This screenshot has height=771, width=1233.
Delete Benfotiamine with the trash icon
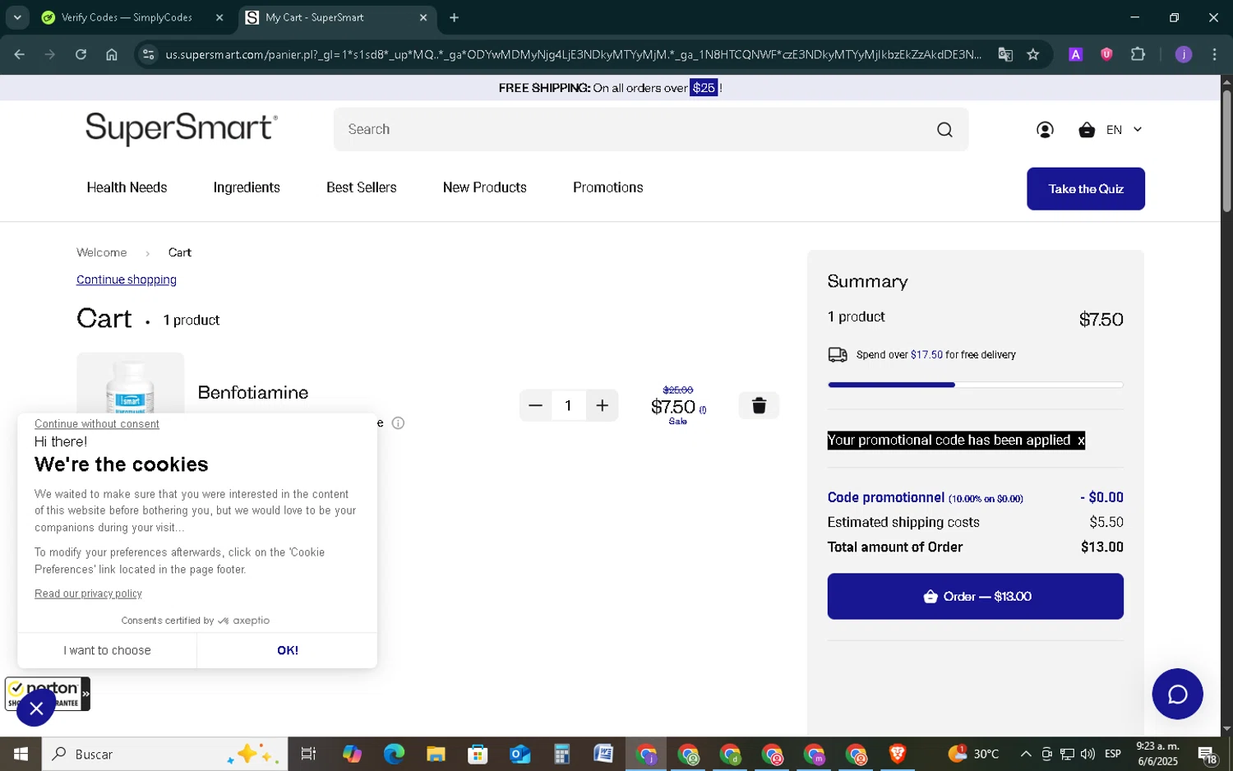pyautogui.click(x=759, y=406)
